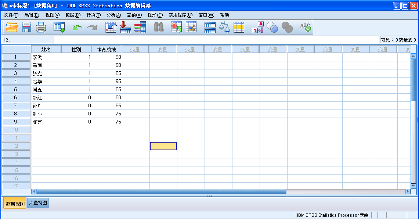This screenshot has height=219, width=419.
Task: Find with the binoculars icon
Action: point(159,27)
